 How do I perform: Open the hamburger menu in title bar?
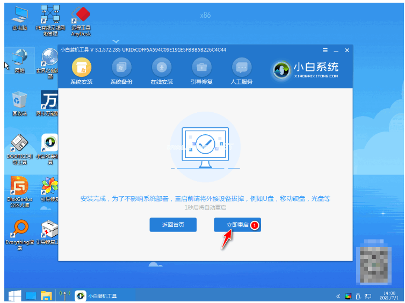click(x=325, y=50)
